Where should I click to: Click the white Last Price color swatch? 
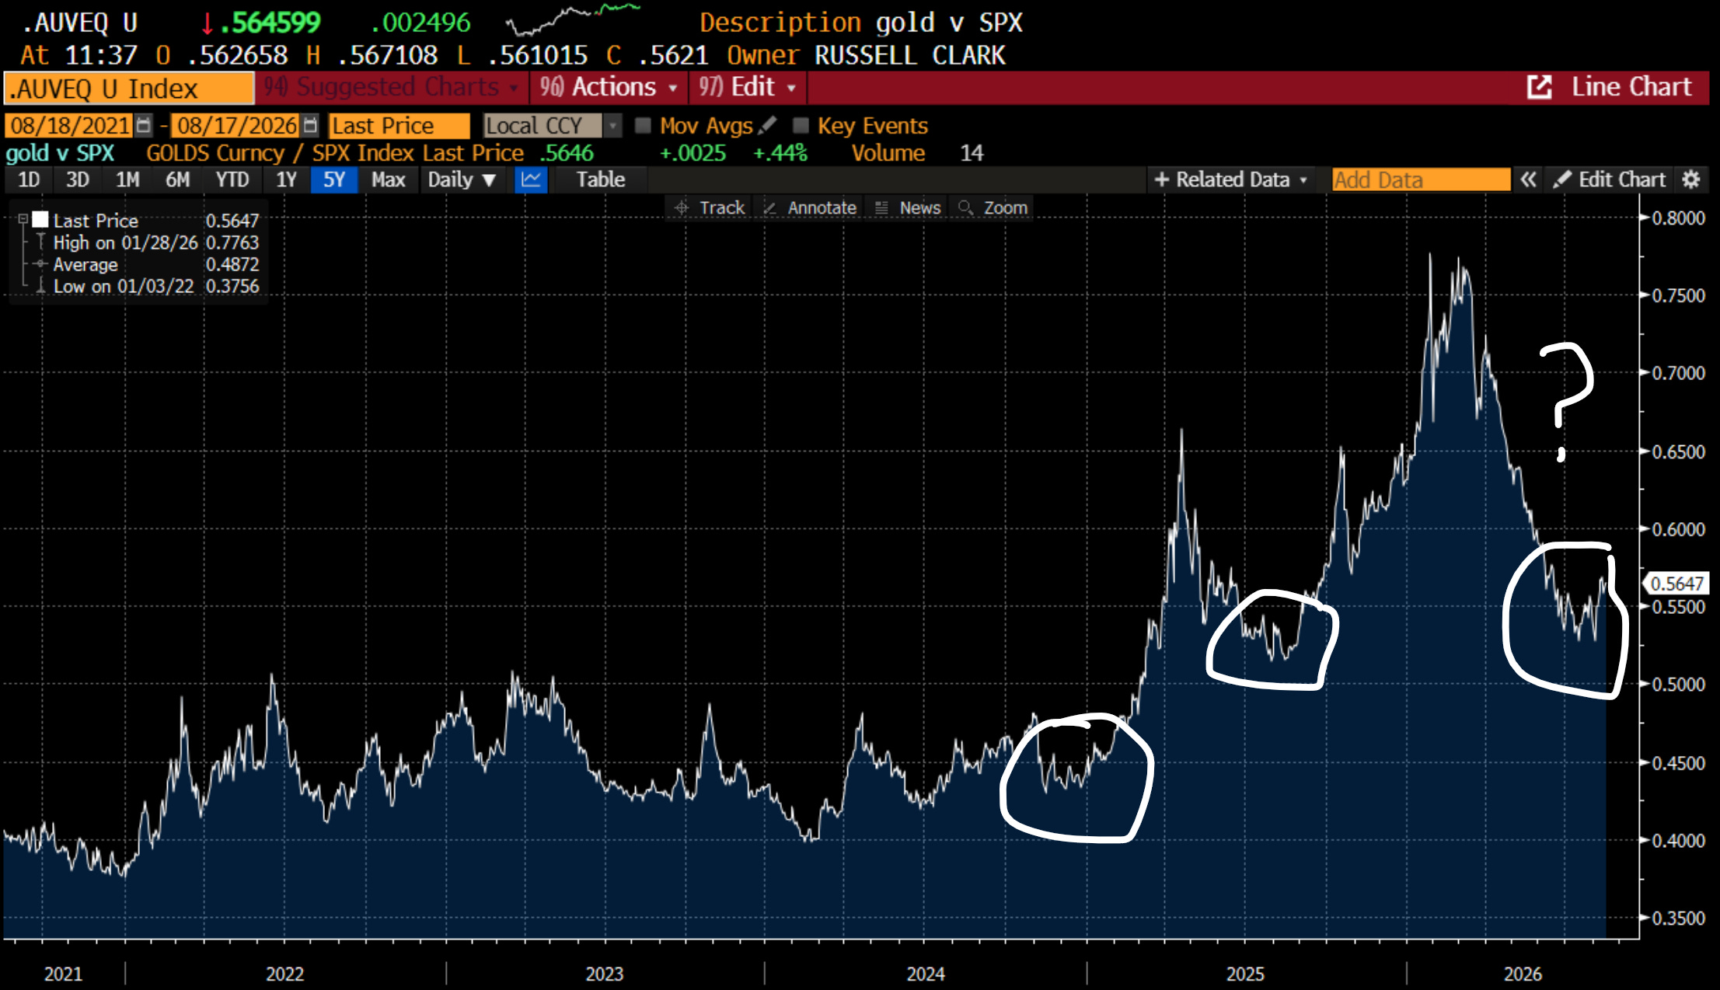coord(40,220)
